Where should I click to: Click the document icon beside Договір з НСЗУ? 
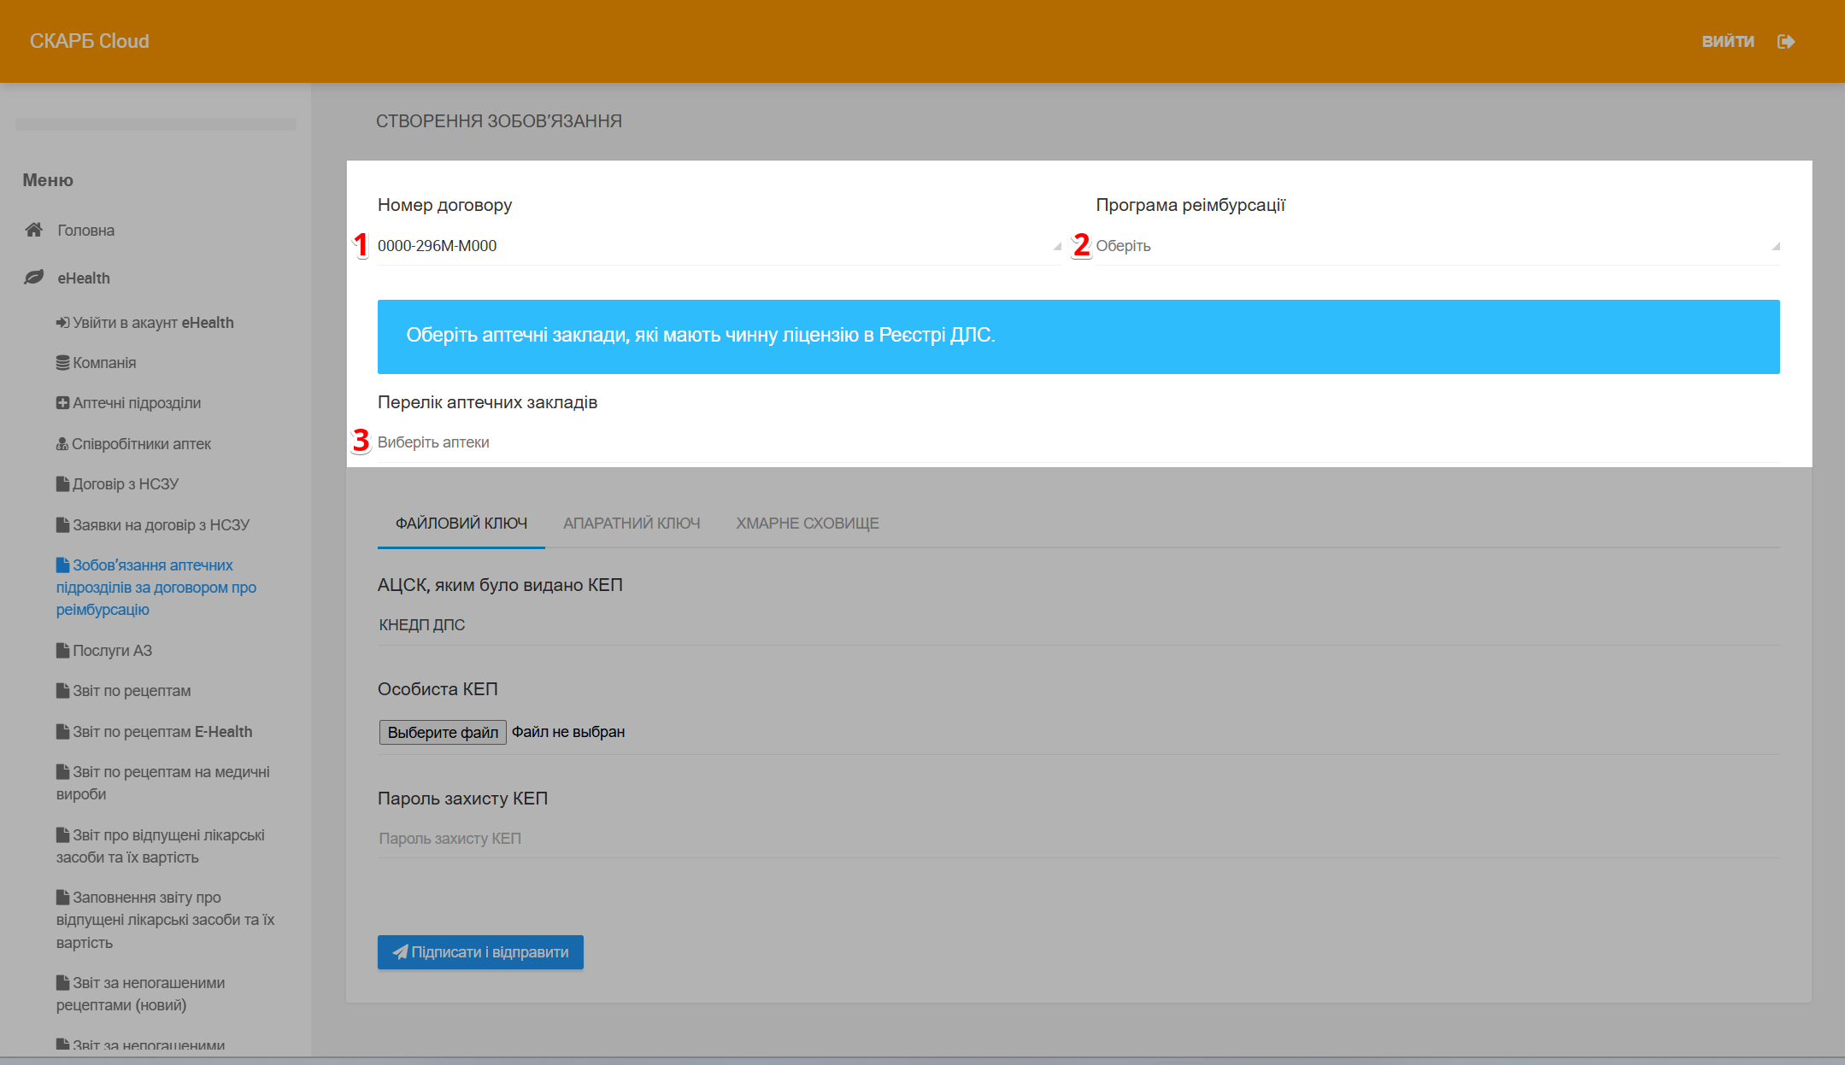(62, 484)
